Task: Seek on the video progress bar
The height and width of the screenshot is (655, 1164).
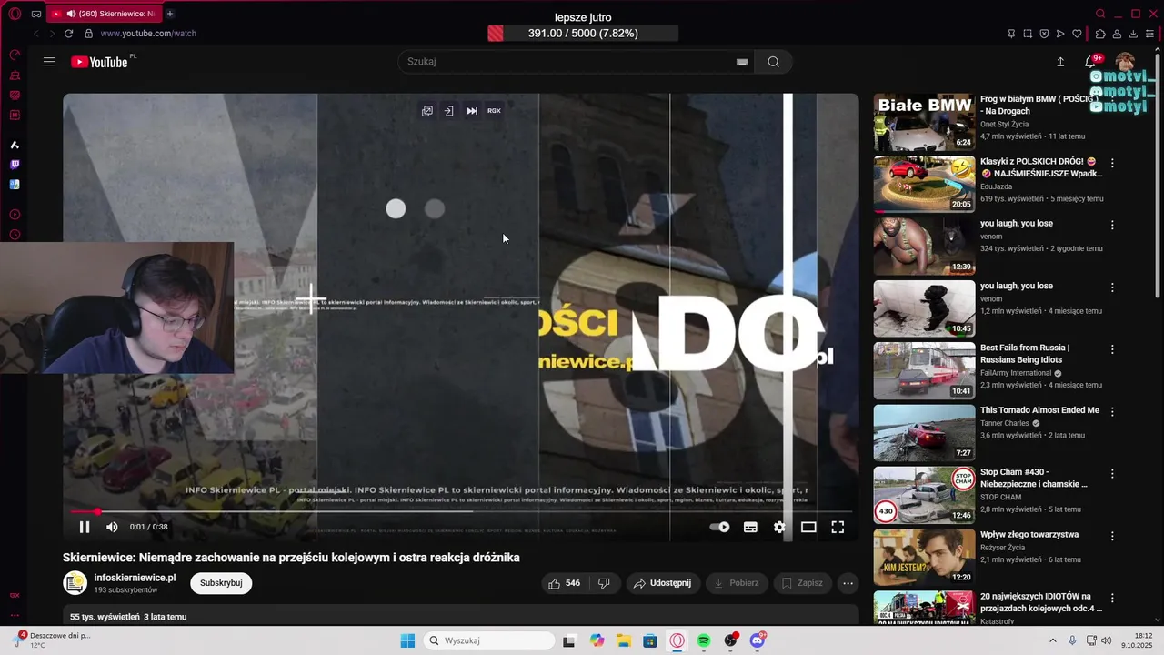Action: click(x=461, y=511)
